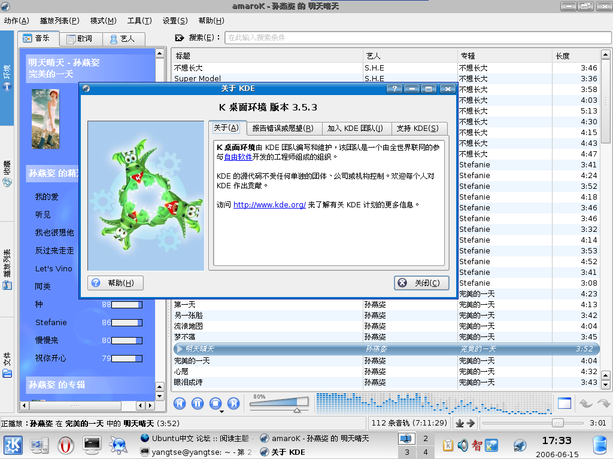Switch to virtual desktop 2 in pager
The image size is (613, 459).
(426, 439)
